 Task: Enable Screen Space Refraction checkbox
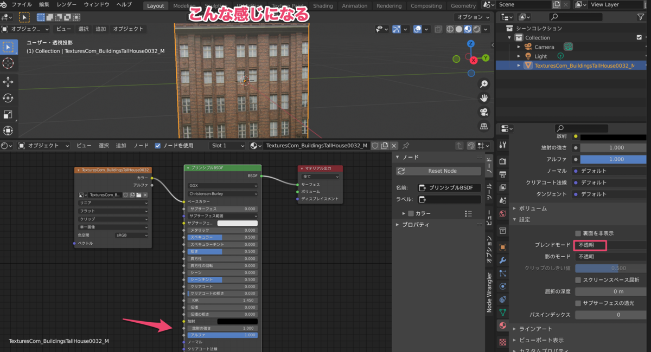point(578,280)
